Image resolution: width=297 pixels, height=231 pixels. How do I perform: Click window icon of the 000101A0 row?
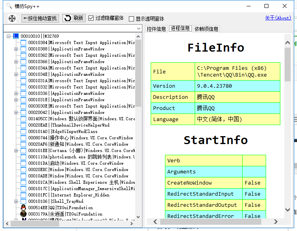23,131
